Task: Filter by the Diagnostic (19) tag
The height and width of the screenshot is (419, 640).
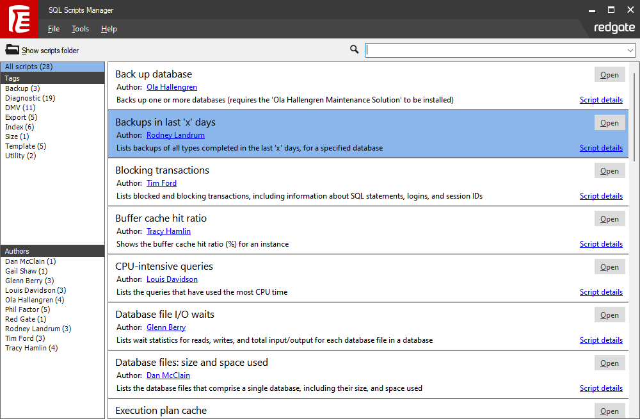Action: [30, 98]
